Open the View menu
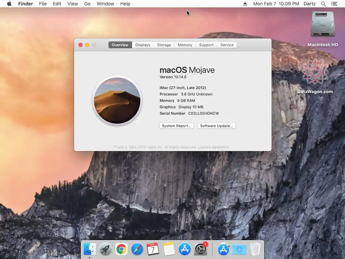 click(73, 4)
